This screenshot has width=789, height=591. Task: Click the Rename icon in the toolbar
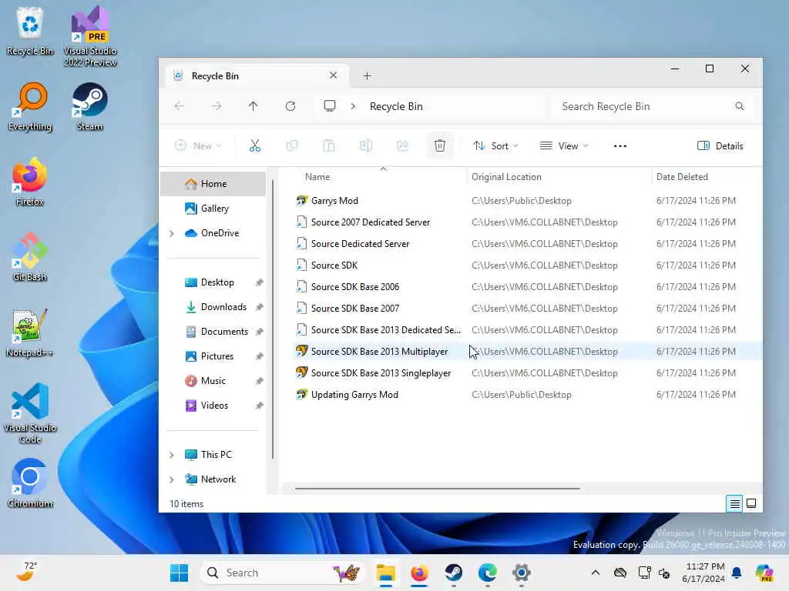tap(366, 145)
